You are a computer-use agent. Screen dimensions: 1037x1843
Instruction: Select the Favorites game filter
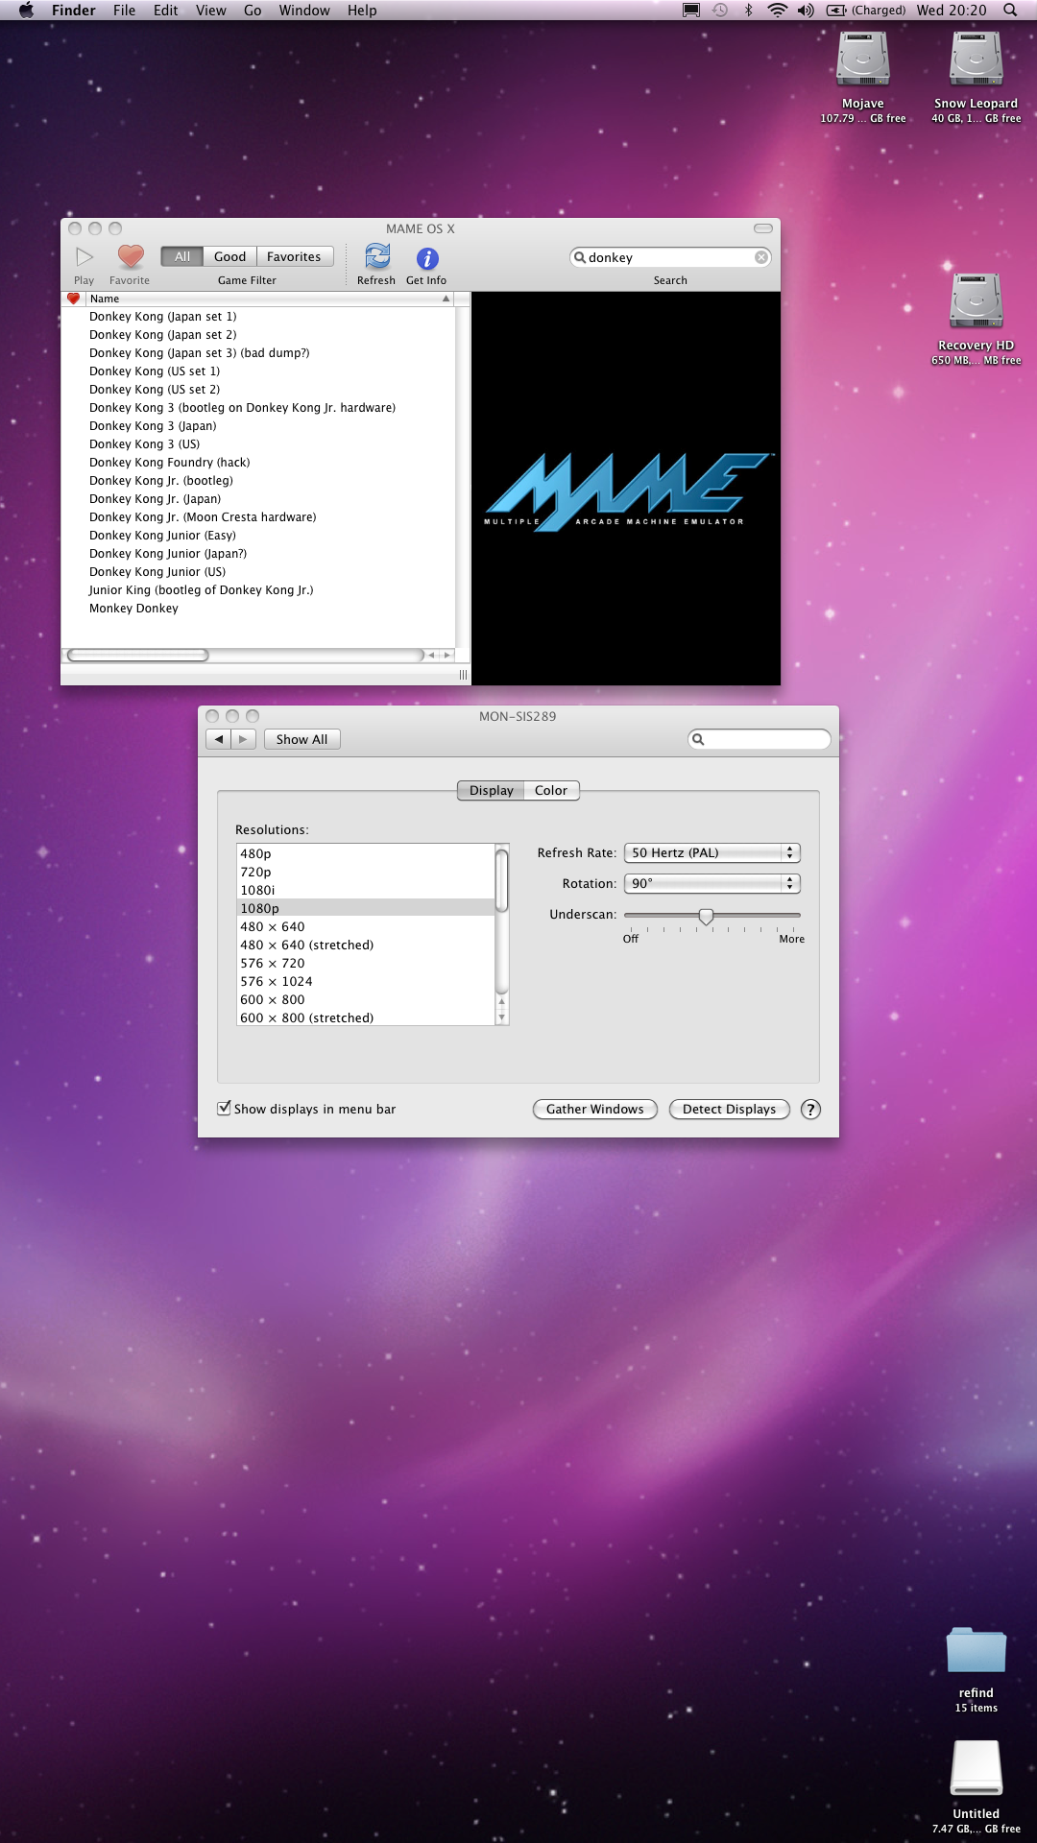(x=295, y=256)
